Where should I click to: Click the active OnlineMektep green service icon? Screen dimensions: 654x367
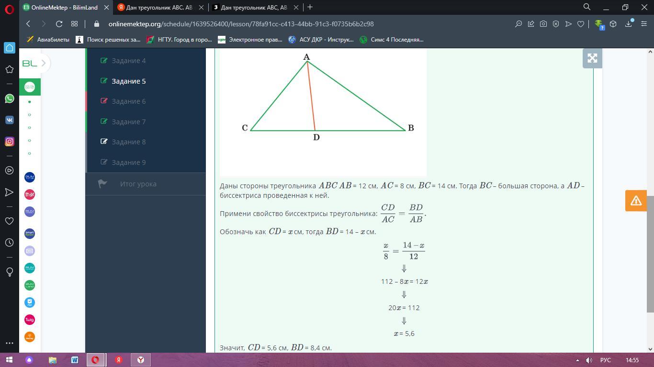(x=30, y=87)
